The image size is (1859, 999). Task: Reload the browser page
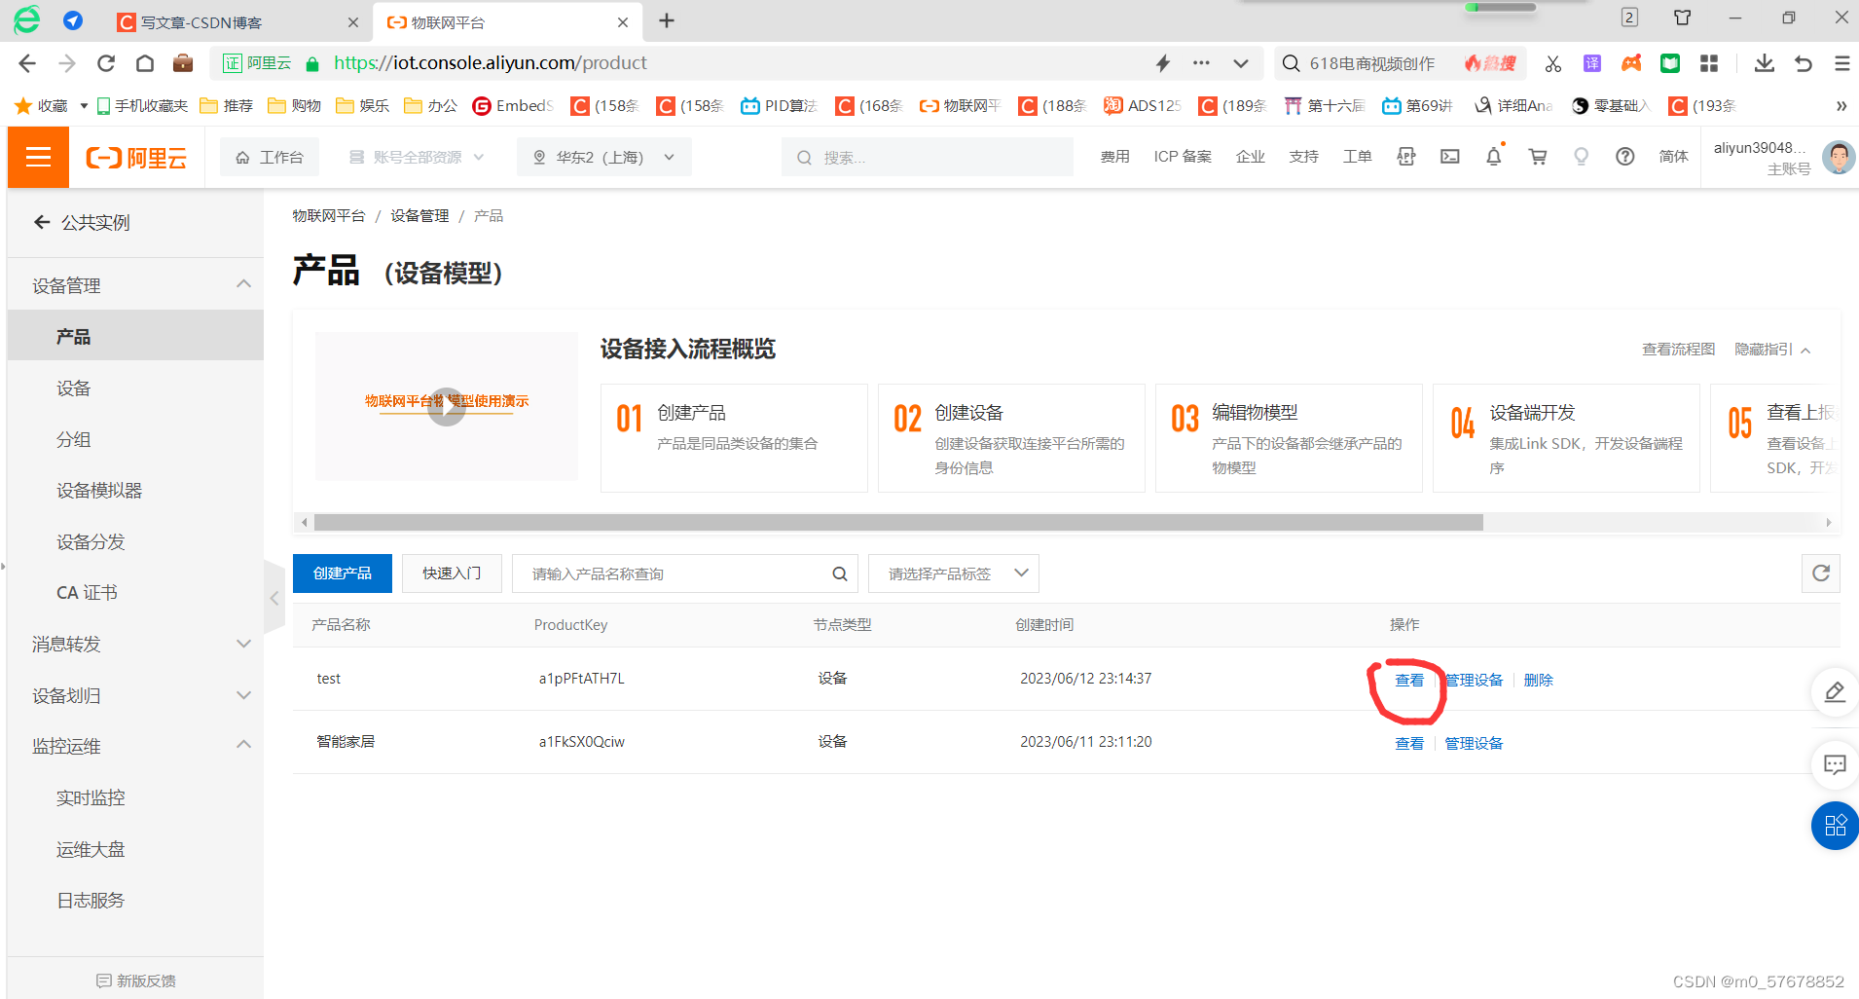click(106, 63)
